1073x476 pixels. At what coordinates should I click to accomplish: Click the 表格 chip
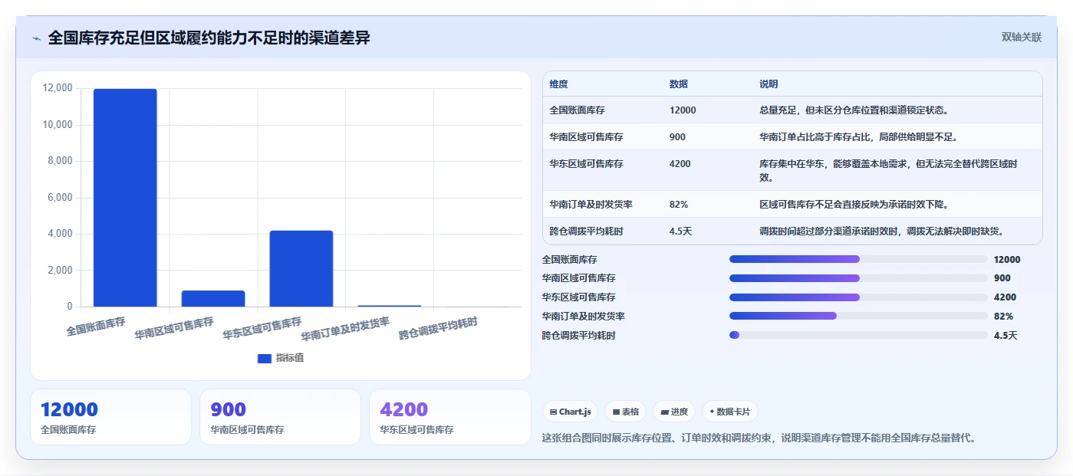tap(626, 412)
